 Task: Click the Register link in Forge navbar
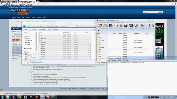(x=39, y=17)
